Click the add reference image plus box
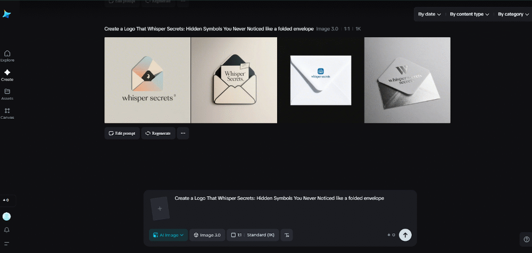Viewport: 532px width, 253px height. [x=160, y=208]
